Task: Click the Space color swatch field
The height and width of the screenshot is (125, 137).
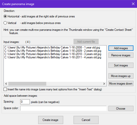Action: coord(63,108)
